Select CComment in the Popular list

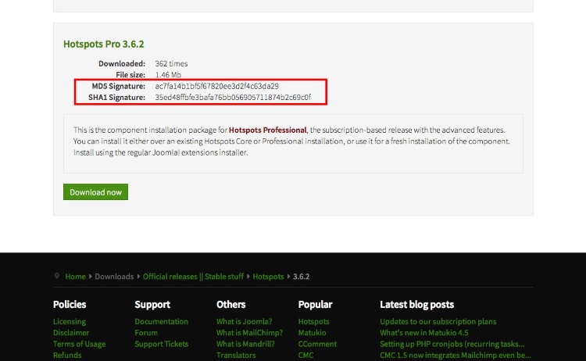(317, 344)
